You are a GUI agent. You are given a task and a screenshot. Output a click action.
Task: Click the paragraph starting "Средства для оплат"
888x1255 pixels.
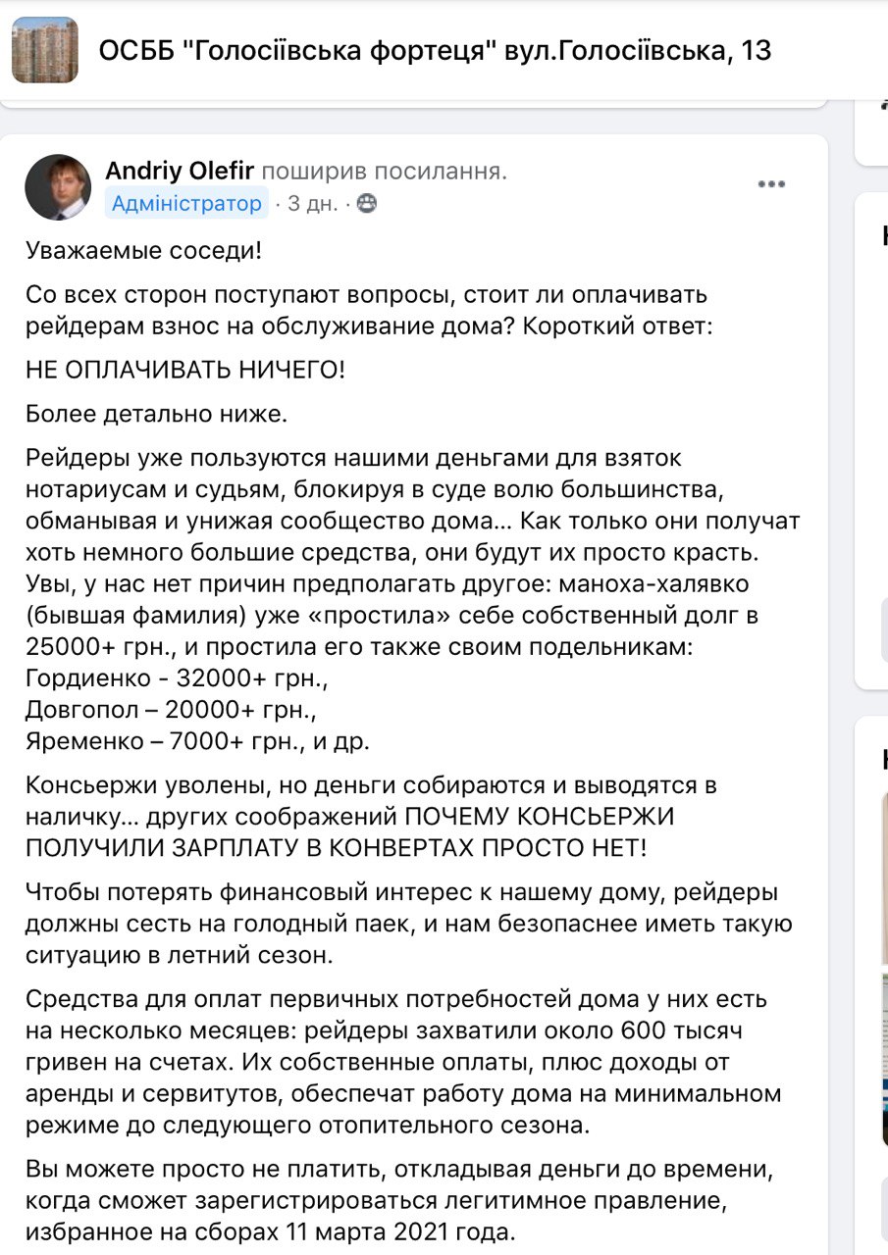point(403,1062)
